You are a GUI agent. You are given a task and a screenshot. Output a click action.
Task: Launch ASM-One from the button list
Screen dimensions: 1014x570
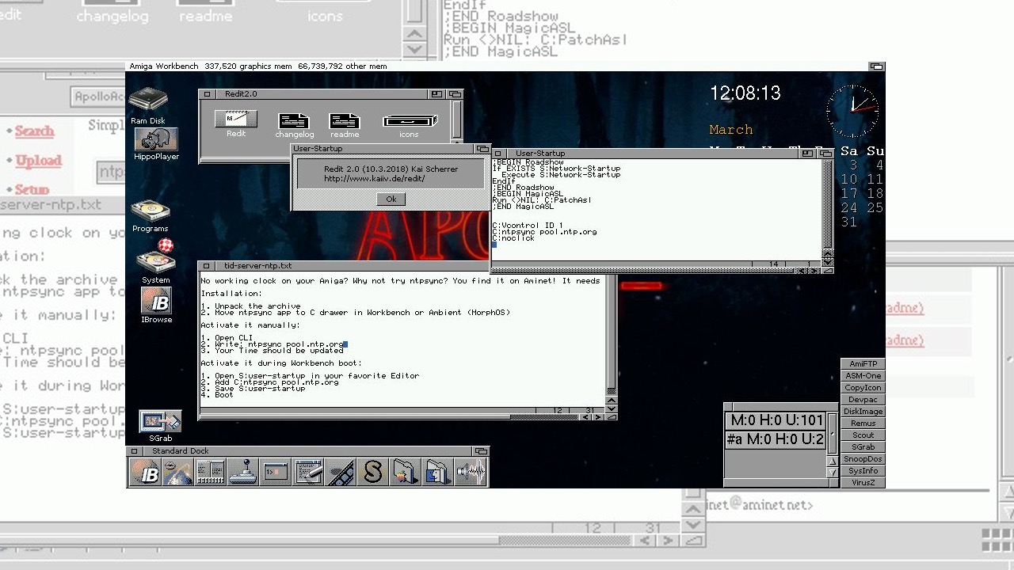[x=863, y=376]
